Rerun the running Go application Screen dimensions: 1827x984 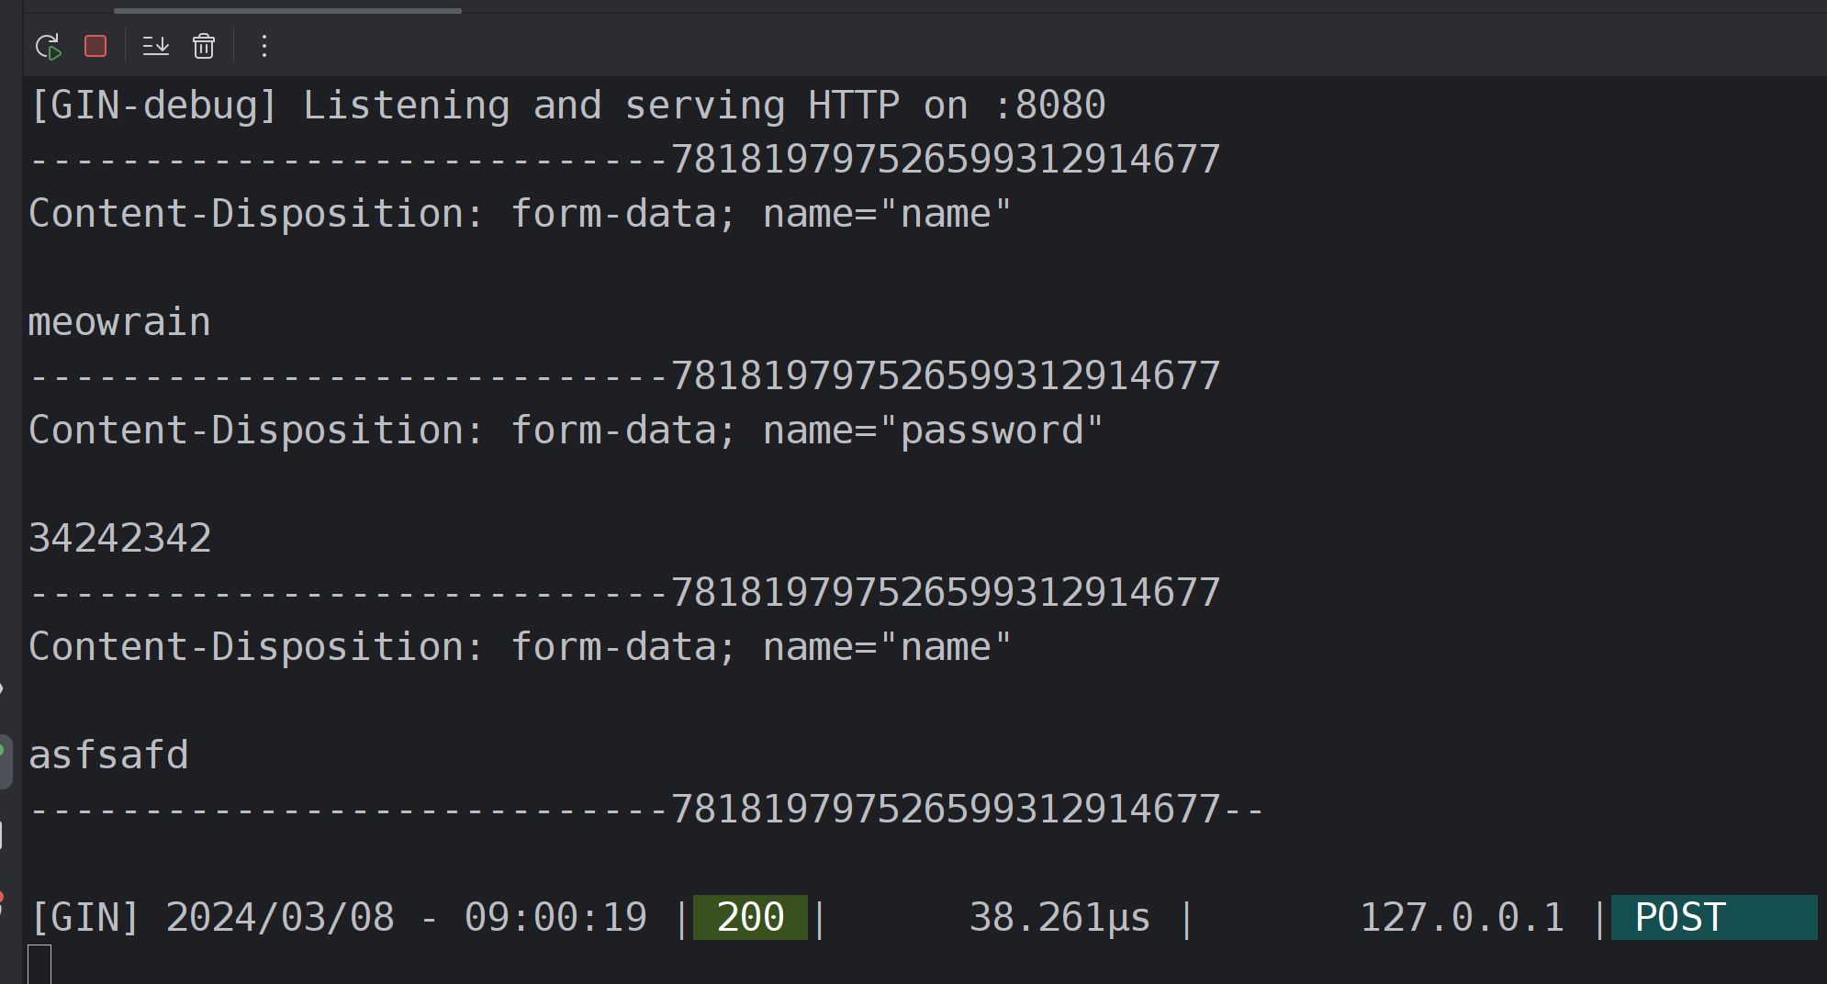[48, 46]
